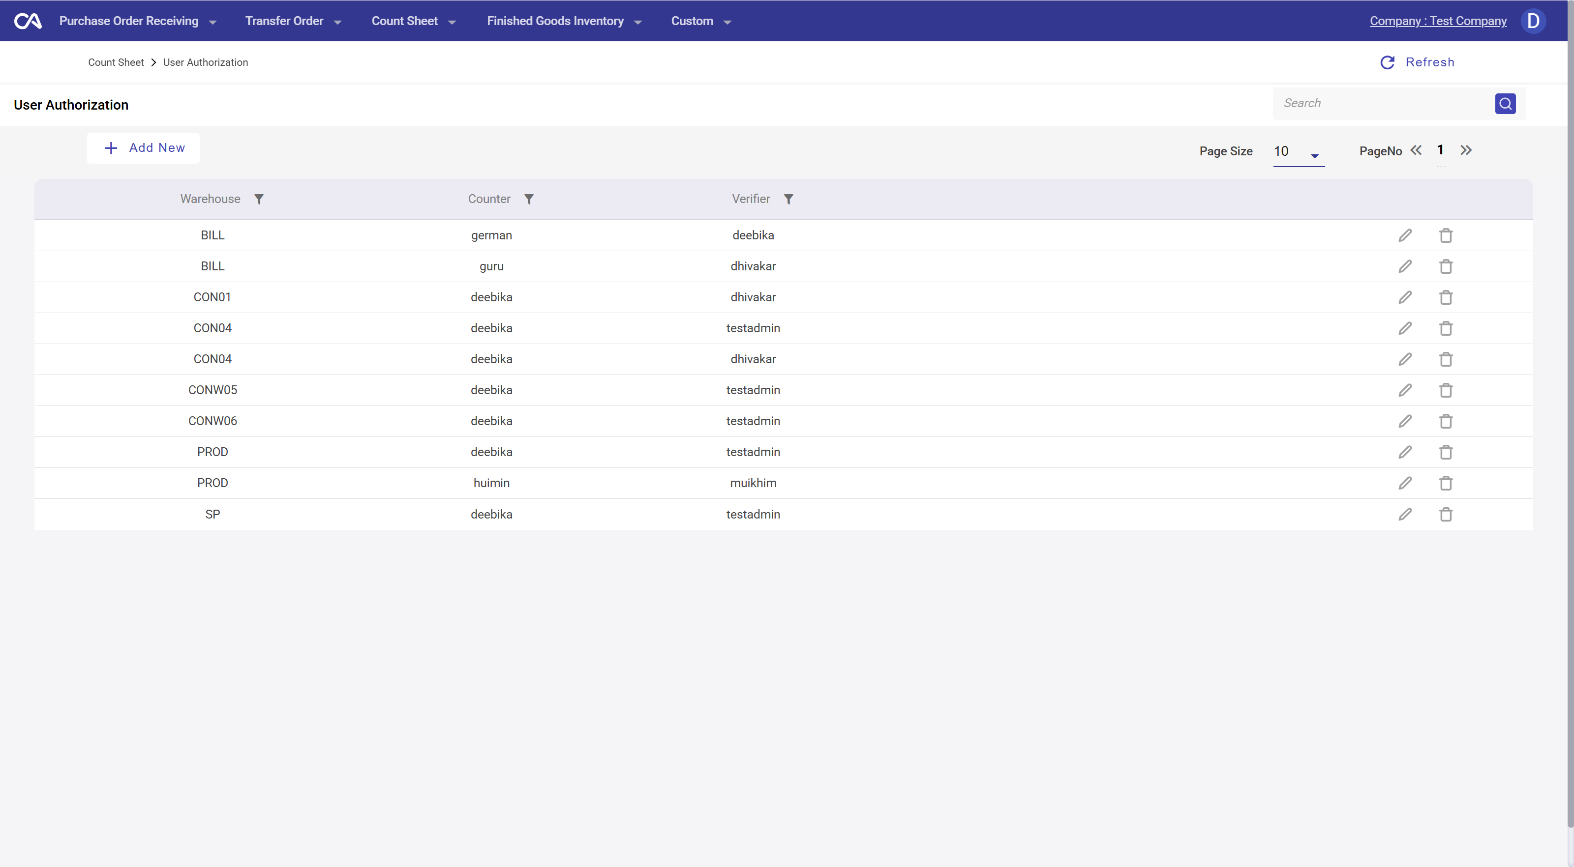Image resolution: width=1574 pixels, height=867 pixels.
Task: Click the blue search magnifier icon
Action: coord(1505,104)
